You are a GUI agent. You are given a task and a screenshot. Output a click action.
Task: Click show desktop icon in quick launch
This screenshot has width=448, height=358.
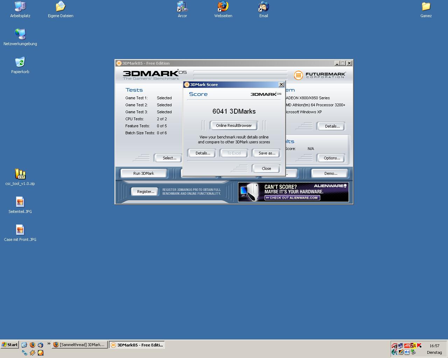click(x=24, y=345)
